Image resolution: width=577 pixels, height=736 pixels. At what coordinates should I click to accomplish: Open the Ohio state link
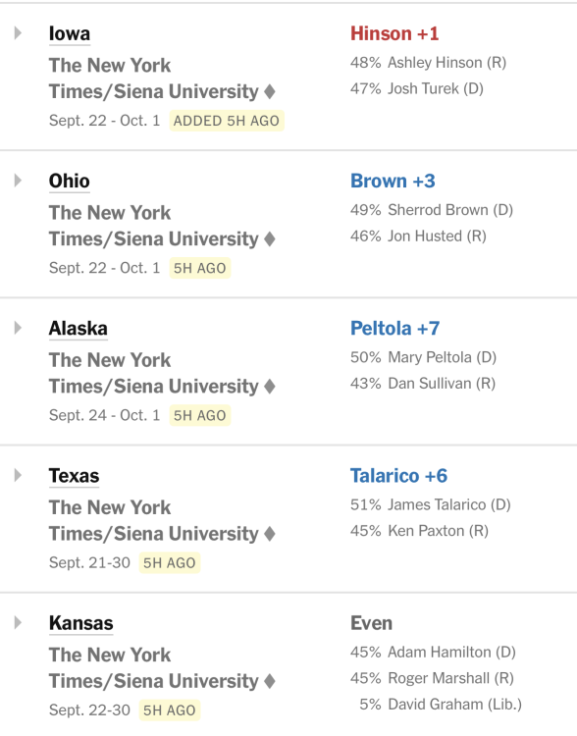click(70, 182)
